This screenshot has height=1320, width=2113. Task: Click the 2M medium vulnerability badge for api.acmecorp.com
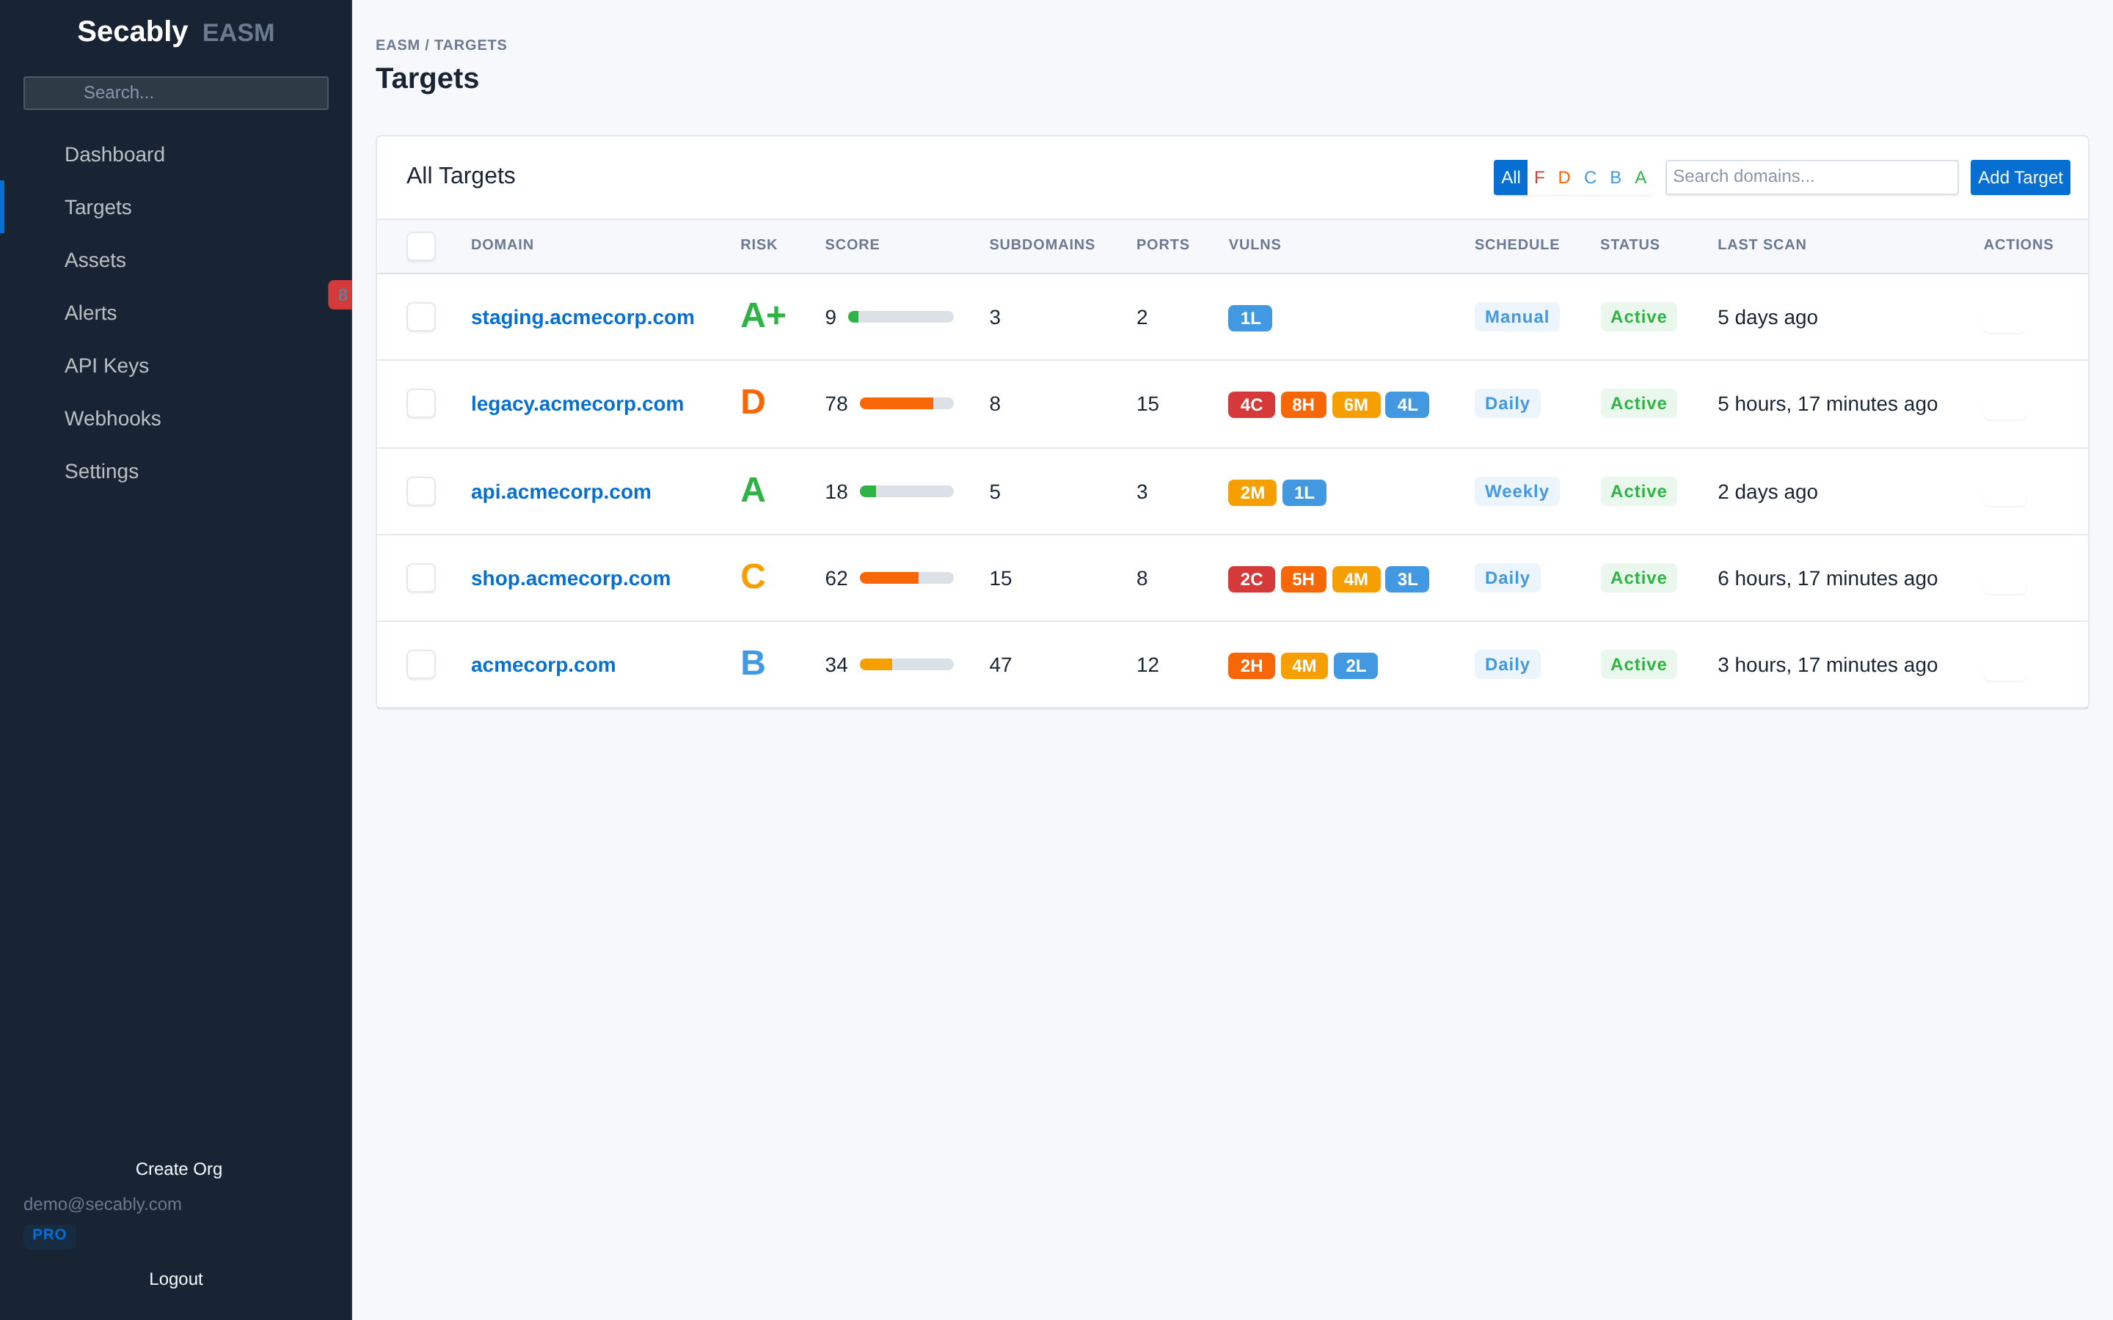point(1251,491)
